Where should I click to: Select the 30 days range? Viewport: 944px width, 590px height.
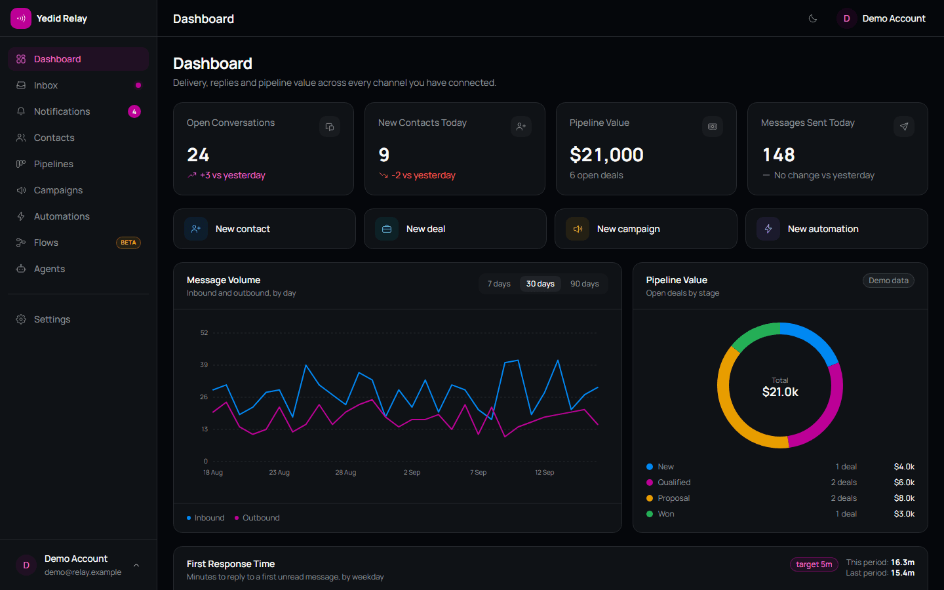(540, 284)
